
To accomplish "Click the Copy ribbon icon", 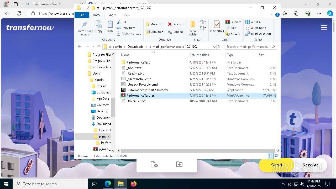I will (99, 27).
